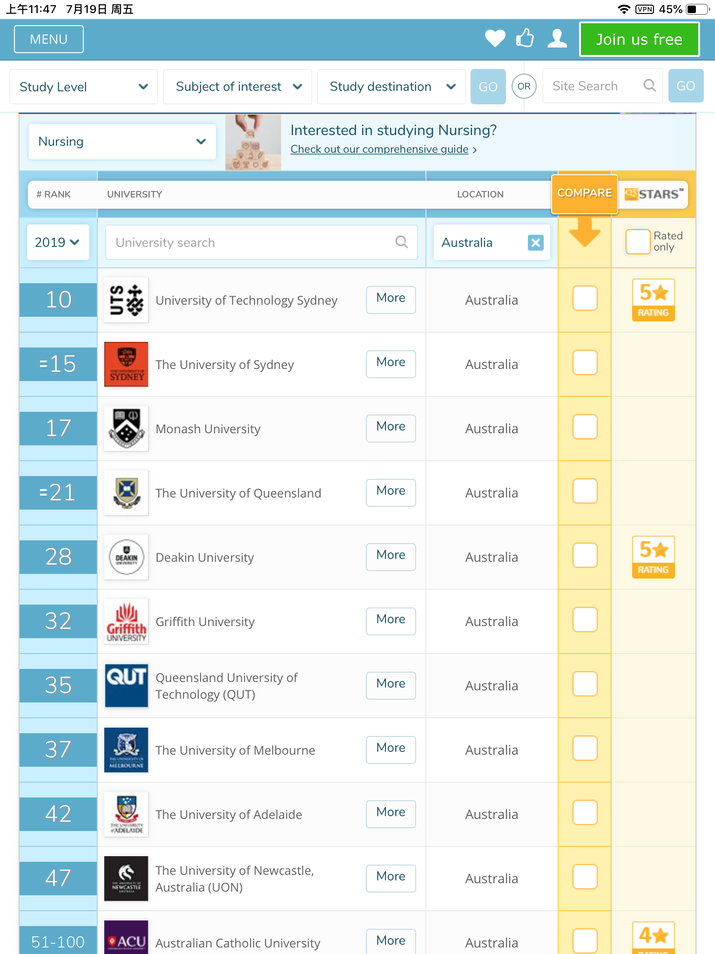
Task: Clear the Australia location filter
Action: coord(535,243)
